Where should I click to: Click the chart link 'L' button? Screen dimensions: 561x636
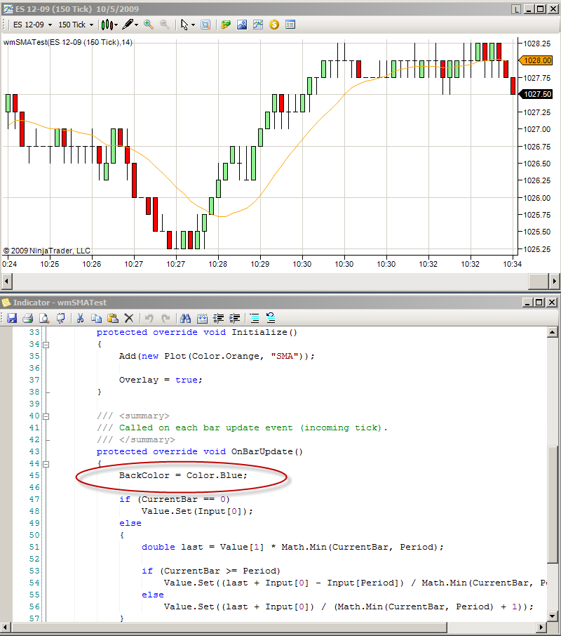tap(516, 9)
